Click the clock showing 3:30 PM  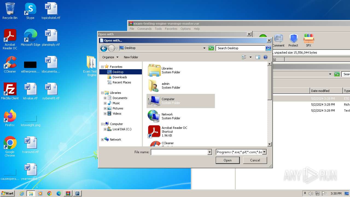point(336,193)
